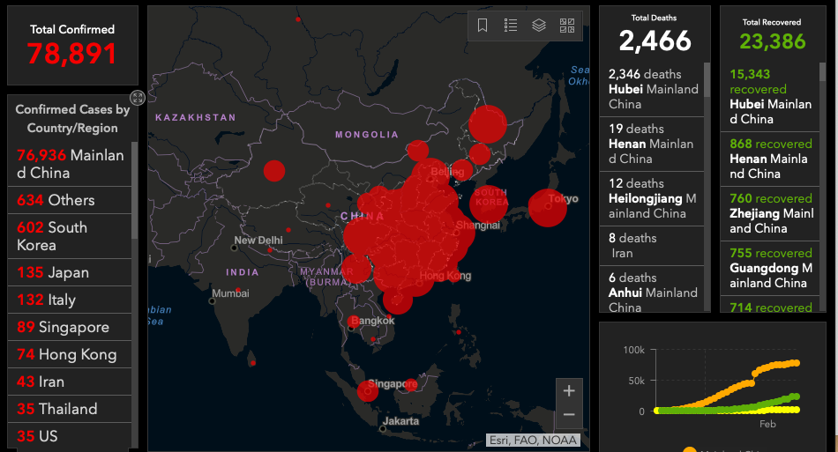This screenshot has height=452, width=838.
Task: Click Hubei 2,346 deaths entry
Action: tap(654, 89)
